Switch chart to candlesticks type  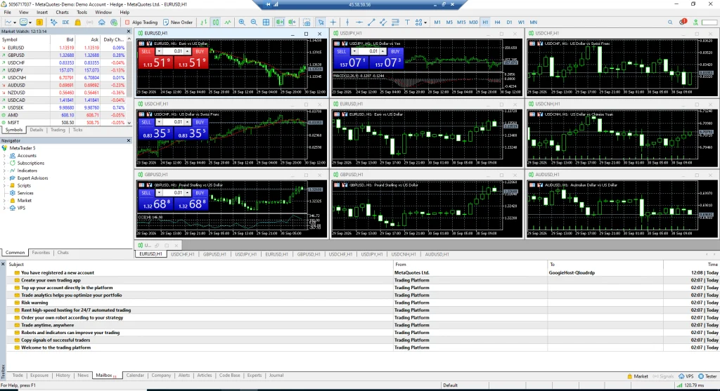coord(215,22)
